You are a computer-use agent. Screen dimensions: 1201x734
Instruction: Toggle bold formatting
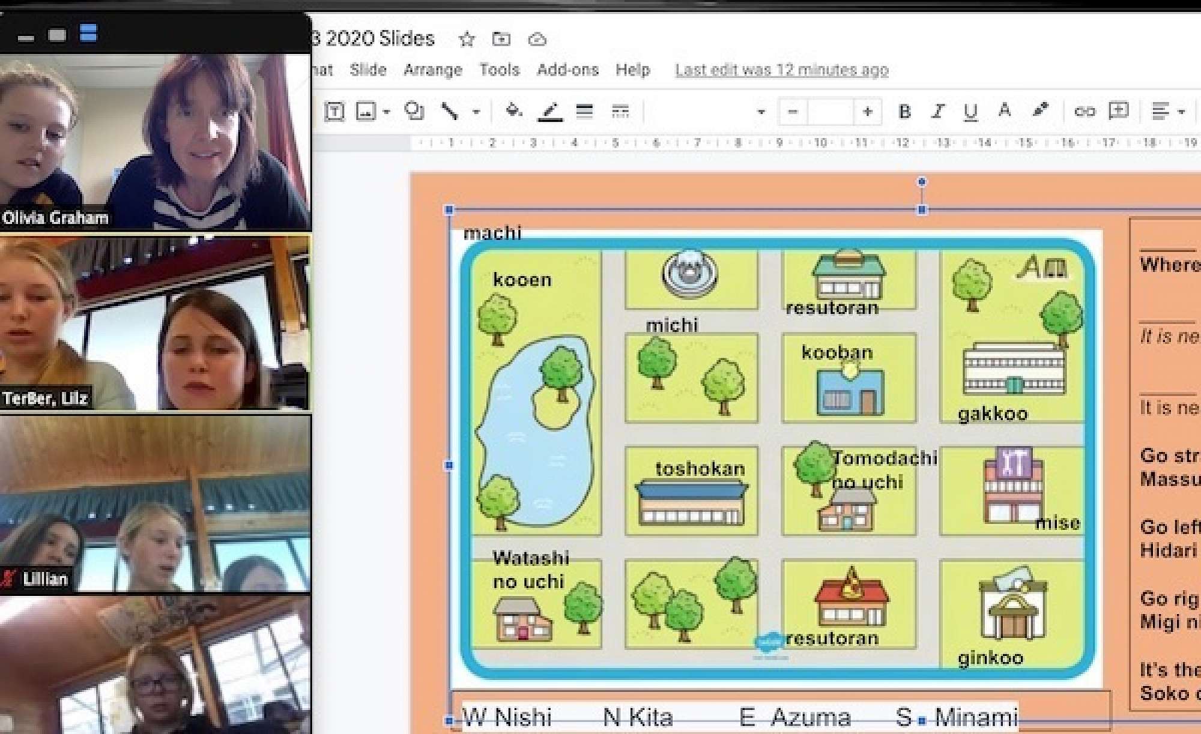pos(904,112)
